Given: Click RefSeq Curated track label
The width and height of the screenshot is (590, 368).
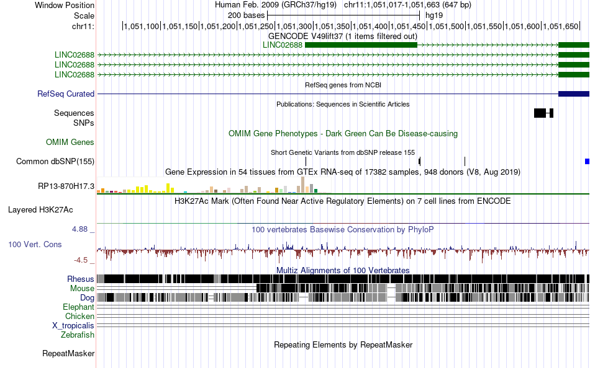Looking at the screenshot, I should point(66,94).
